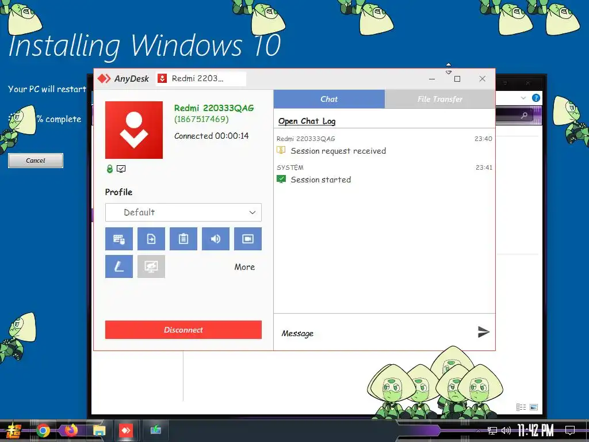The width and height of the screenshot is (589, 442).
Task: Toggle audio transmission permission button
Action: coord(216,239)
